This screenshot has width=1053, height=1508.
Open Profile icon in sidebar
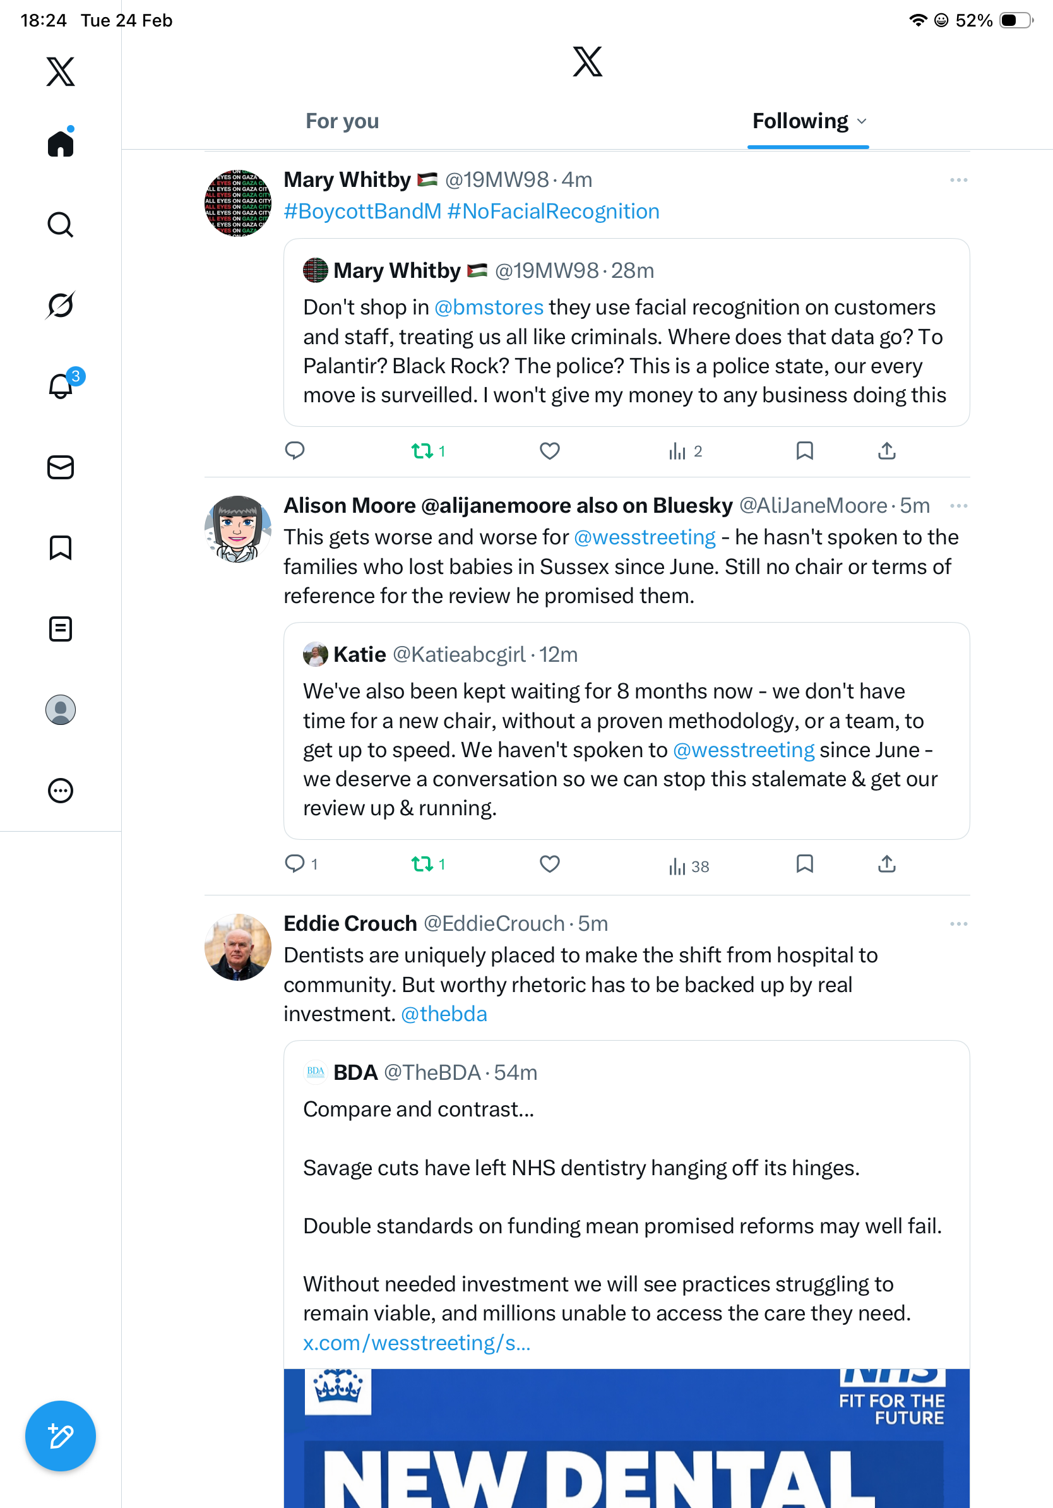(x=61, y=710)
